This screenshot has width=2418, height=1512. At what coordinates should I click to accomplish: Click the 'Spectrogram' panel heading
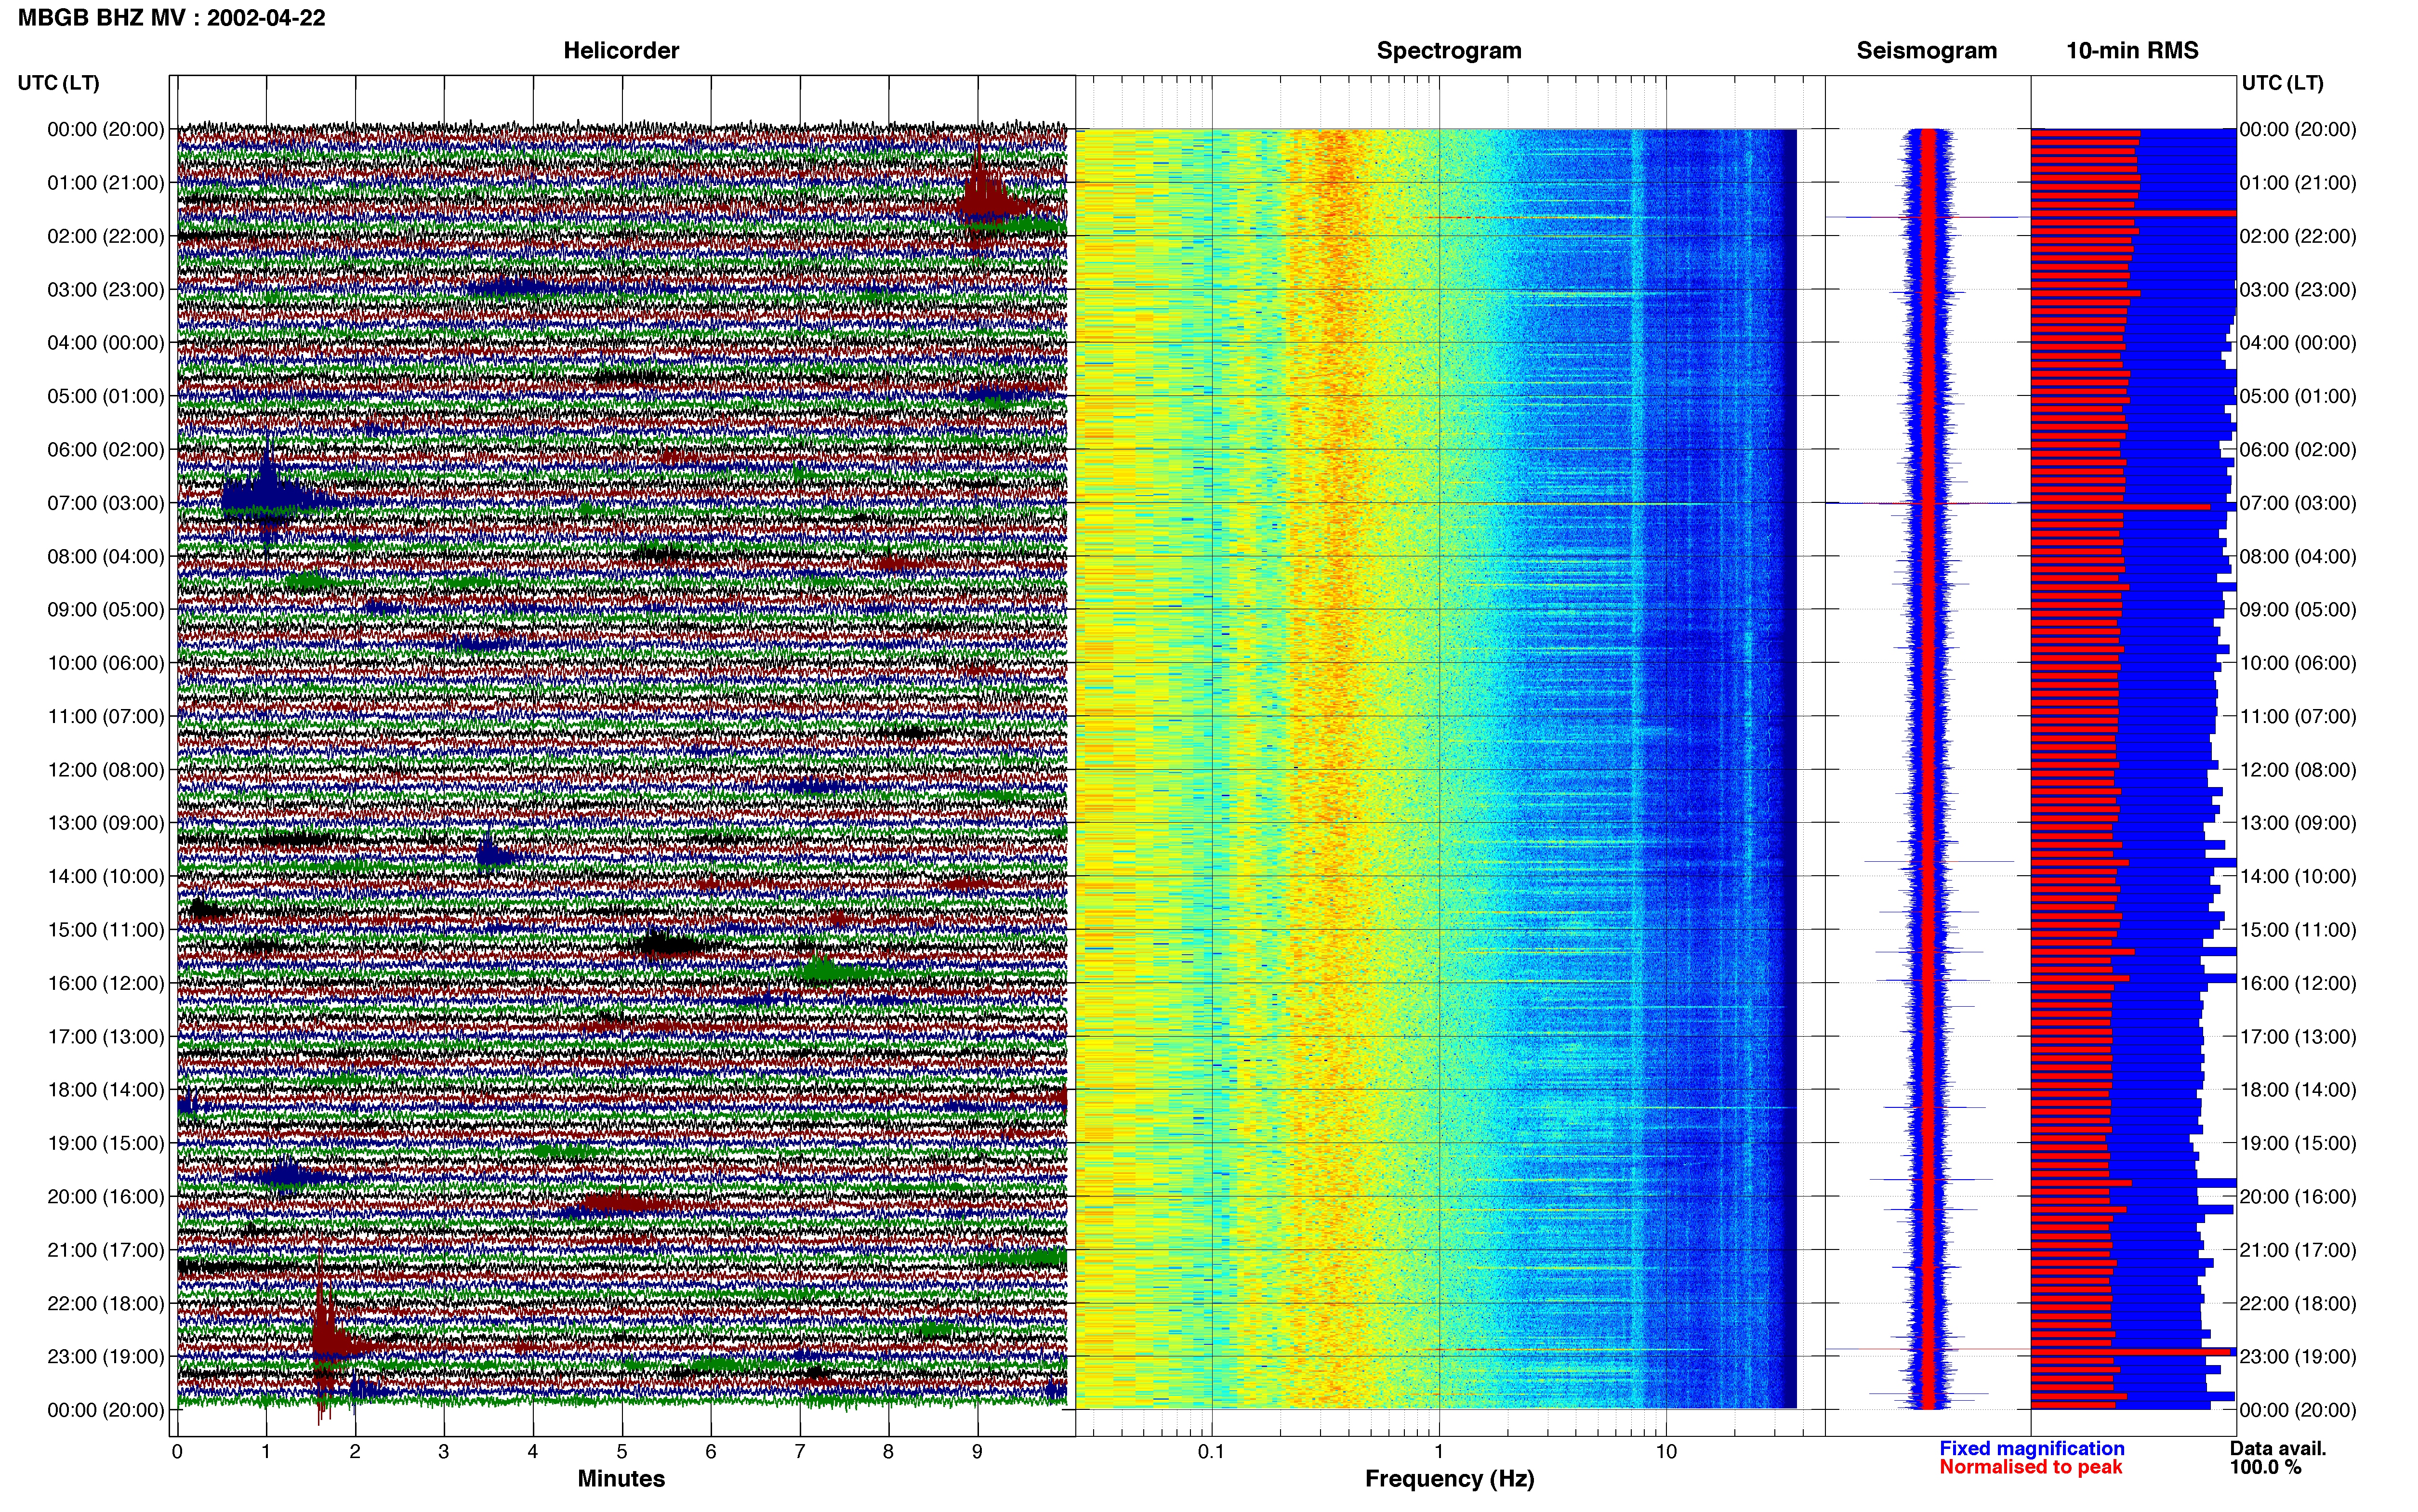[x=1449, y=50]
